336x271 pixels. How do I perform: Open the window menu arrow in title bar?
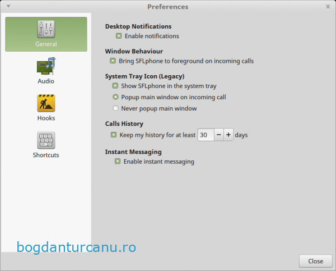click(x=8, y=7)
